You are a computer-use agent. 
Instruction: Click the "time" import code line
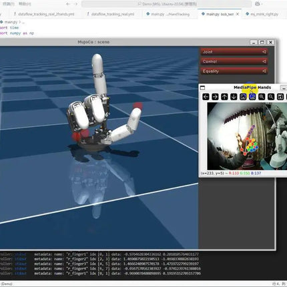(x=9, y=28)
